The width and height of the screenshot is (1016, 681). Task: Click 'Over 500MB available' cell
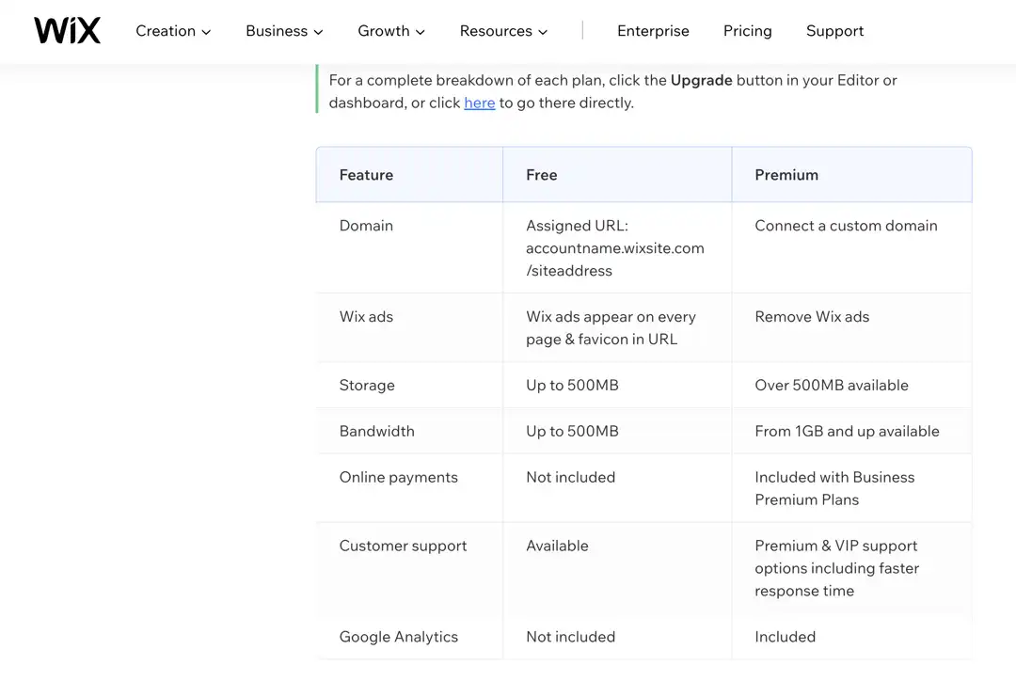pyautogui.click(x=852, y=385)
